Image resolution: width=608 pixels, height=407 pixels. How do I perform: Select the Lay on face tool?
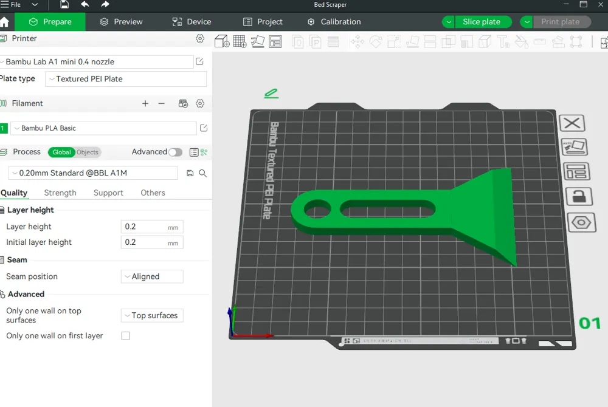(412, 41)
